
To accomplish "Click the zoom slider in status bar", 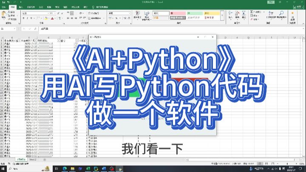I will point(287,164).
